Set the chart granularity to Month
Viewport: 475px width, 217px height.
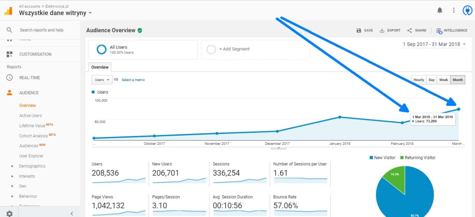coord(458,80)
